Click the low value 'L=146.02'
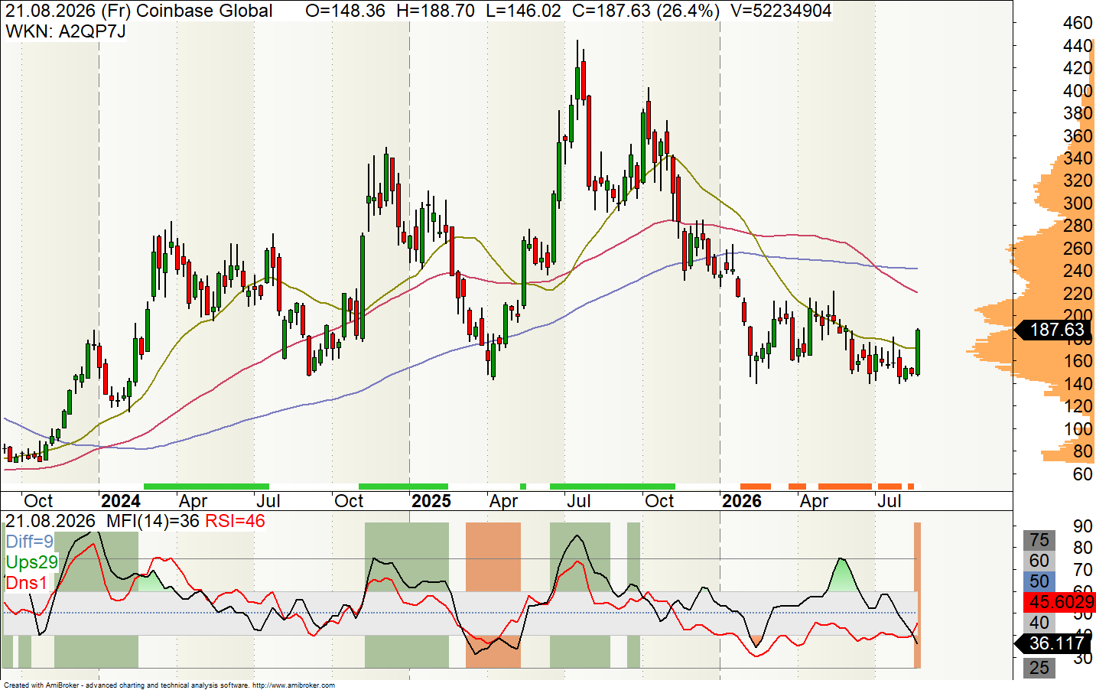 point(523,11)
